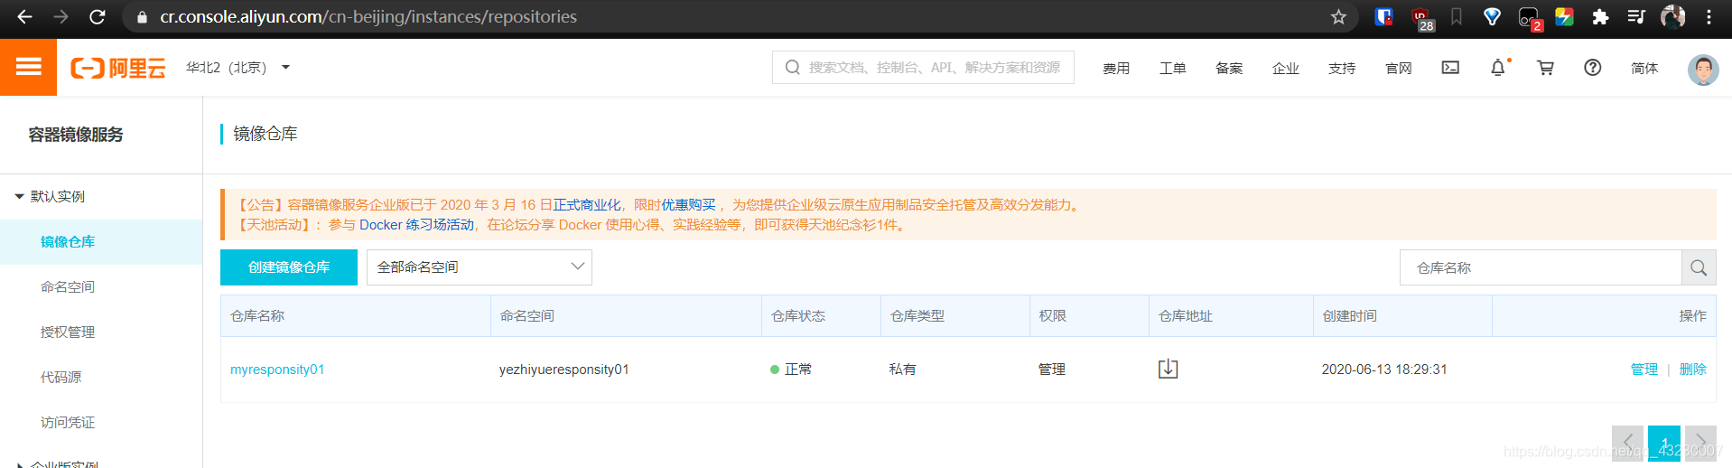
Task: Open the 企业 top menu
Action: coord(1285,68)
